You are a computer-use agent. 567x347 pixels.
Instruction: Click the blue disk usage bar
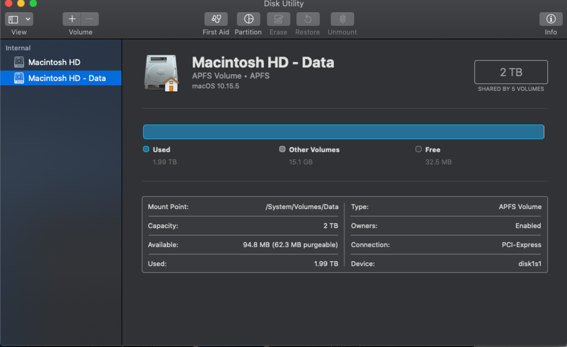[x=343, y=132]
